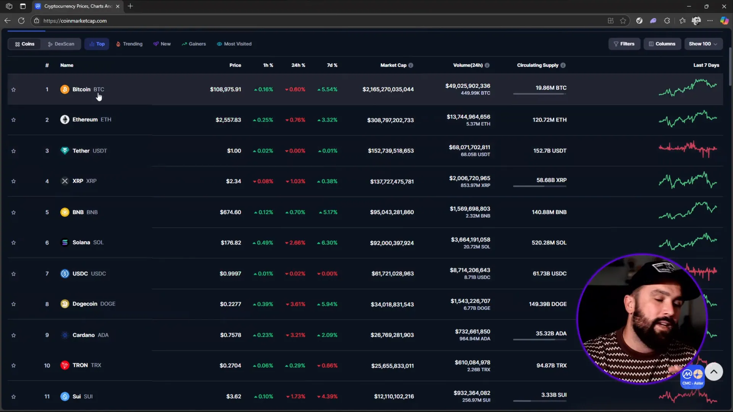Open a new browser tab
This screenshot has width=733, height=412.
pyautogui.click(x=130, y=6)
